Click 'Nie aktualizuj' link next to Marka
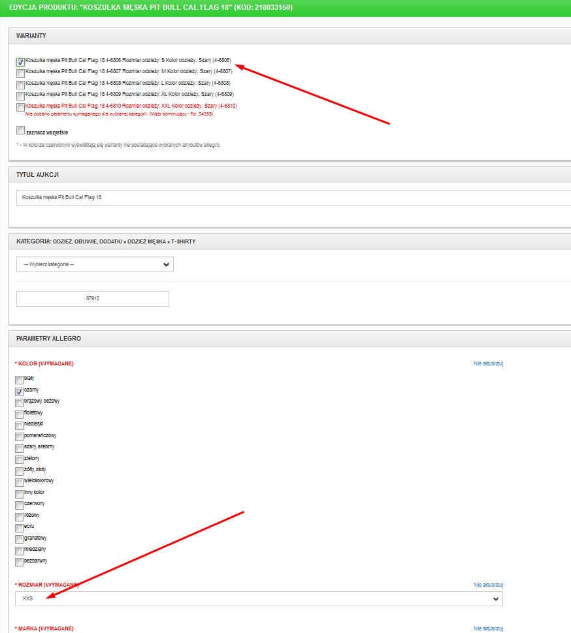This screenshot has width=571, height=633. pos(488,628)
